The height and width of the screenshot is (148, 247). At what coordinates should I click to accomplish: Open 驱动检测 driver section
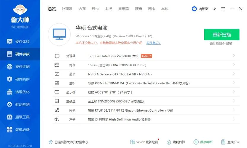[20, 104]
